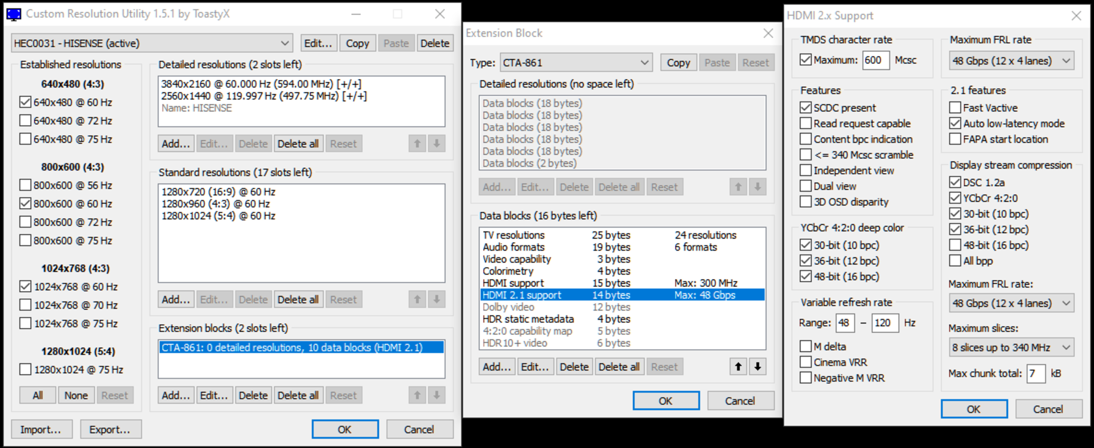Enable the Fast Vactive checkbox
Screen dimensions: 1094x448
955,108
